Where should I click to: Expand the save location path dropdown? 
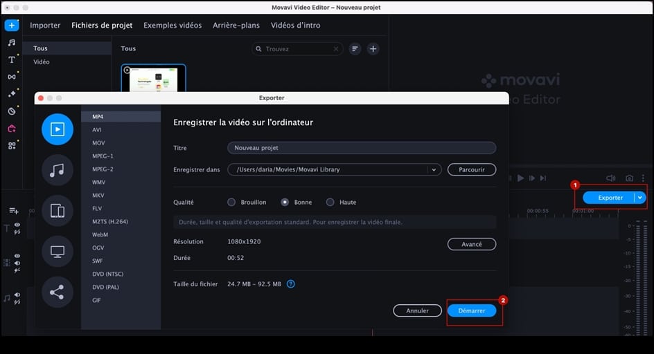point(434,169)
